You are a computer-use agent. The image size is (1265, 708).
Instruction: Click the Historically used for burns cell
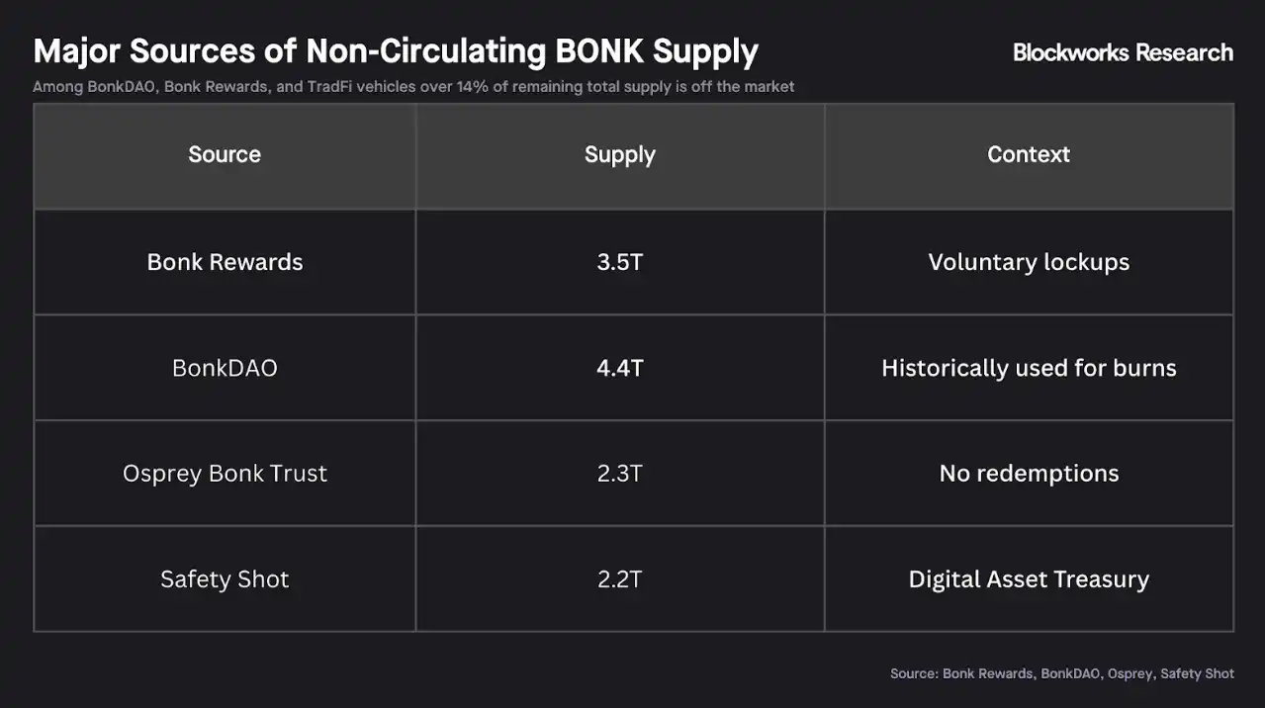click(x=1028, y=368)
